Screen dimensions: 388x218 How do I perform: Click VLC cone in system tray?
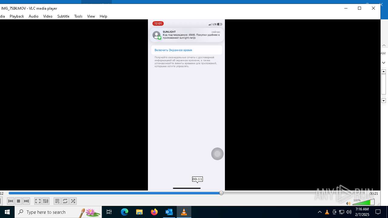click(x=327, y=212)
